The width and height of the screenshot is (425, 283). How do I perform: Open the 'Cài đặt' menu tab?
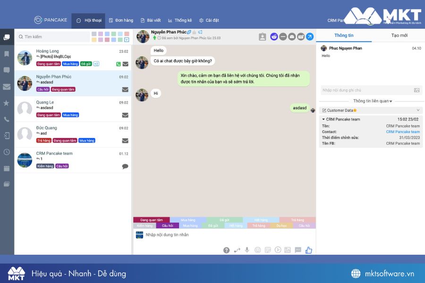[209, 20]
